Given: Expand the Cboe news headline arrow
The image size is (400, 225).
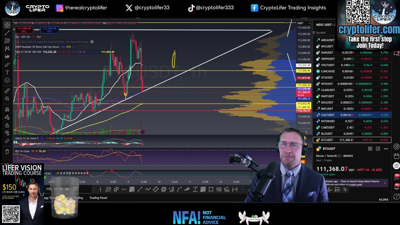Looking at the screenshot, I should pos(385,183).
